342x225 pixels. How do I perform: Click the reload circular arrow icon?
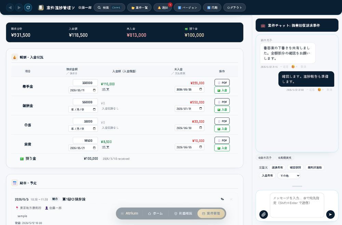pyautogui.click(x=28, y=8)
